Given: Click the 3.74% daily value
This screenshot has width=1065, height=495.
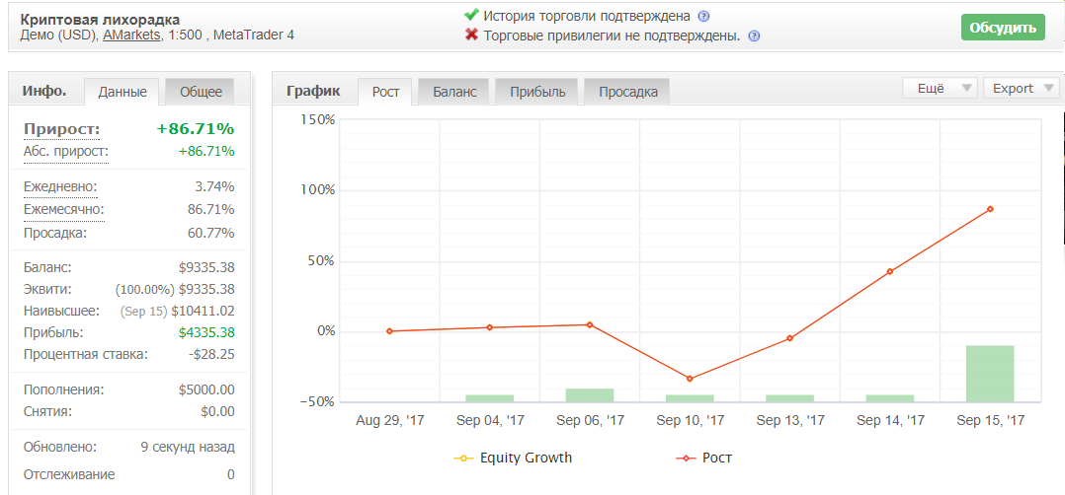Looking at the screenshot, I should pyautogui.click(x=214, y=186).
